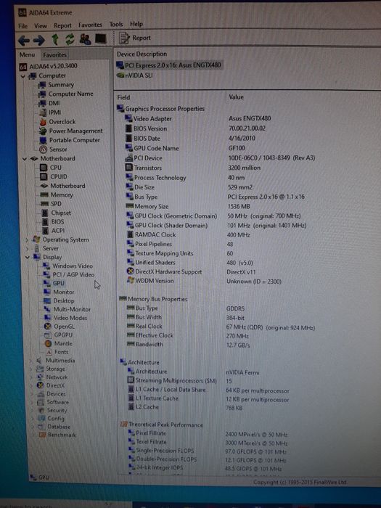The height and width of the screenshot is (508, 381).
Task: Open the SPD tree item
Action: pyautogui.click(x=52, y=204)
